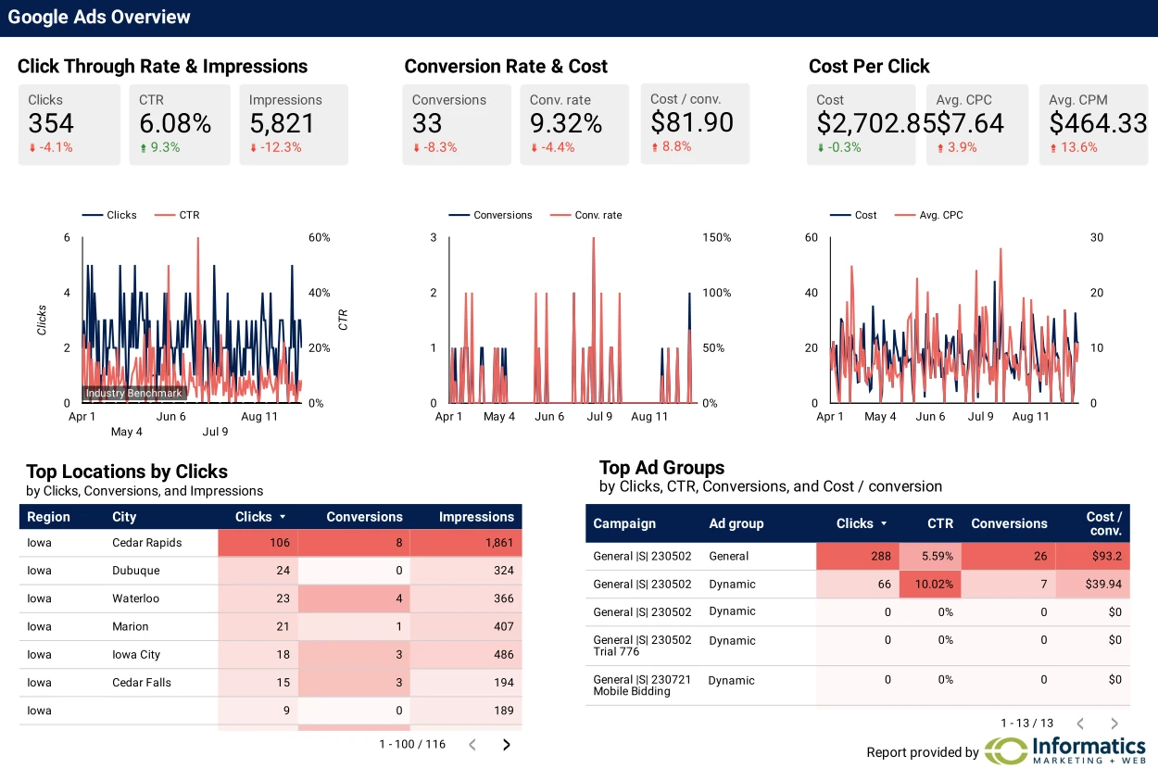Click the Campaign column header
Image resolution: width=1158 pixels, height=768 pixels.
pyautogui.click(x=624, y=523)
